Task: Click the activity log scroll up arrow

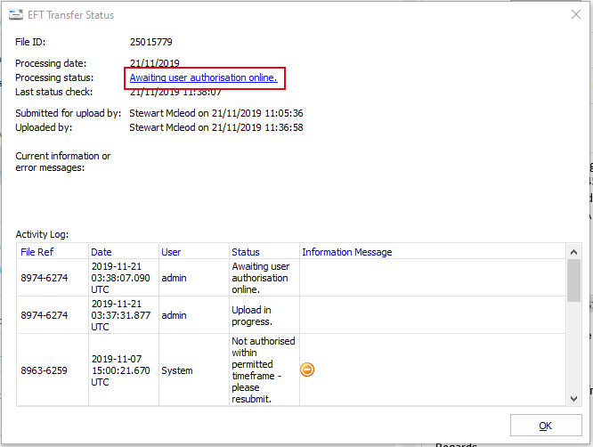Action: (x=574, y=252)
